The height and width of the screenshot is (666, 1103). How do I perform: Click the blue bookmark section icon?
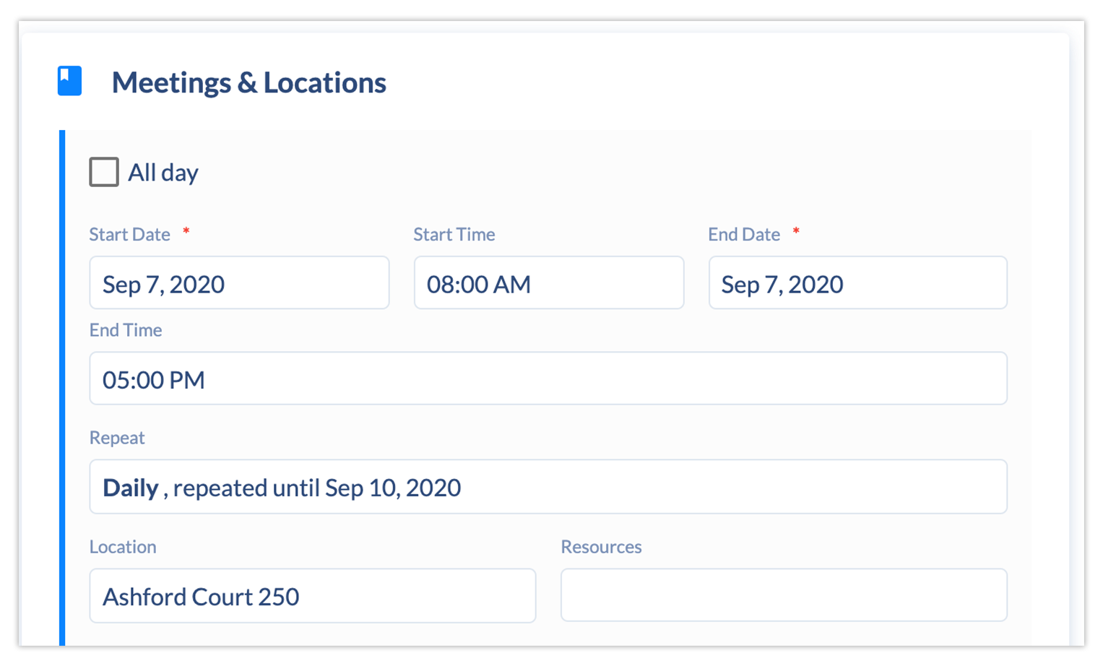tap(69, 81)
